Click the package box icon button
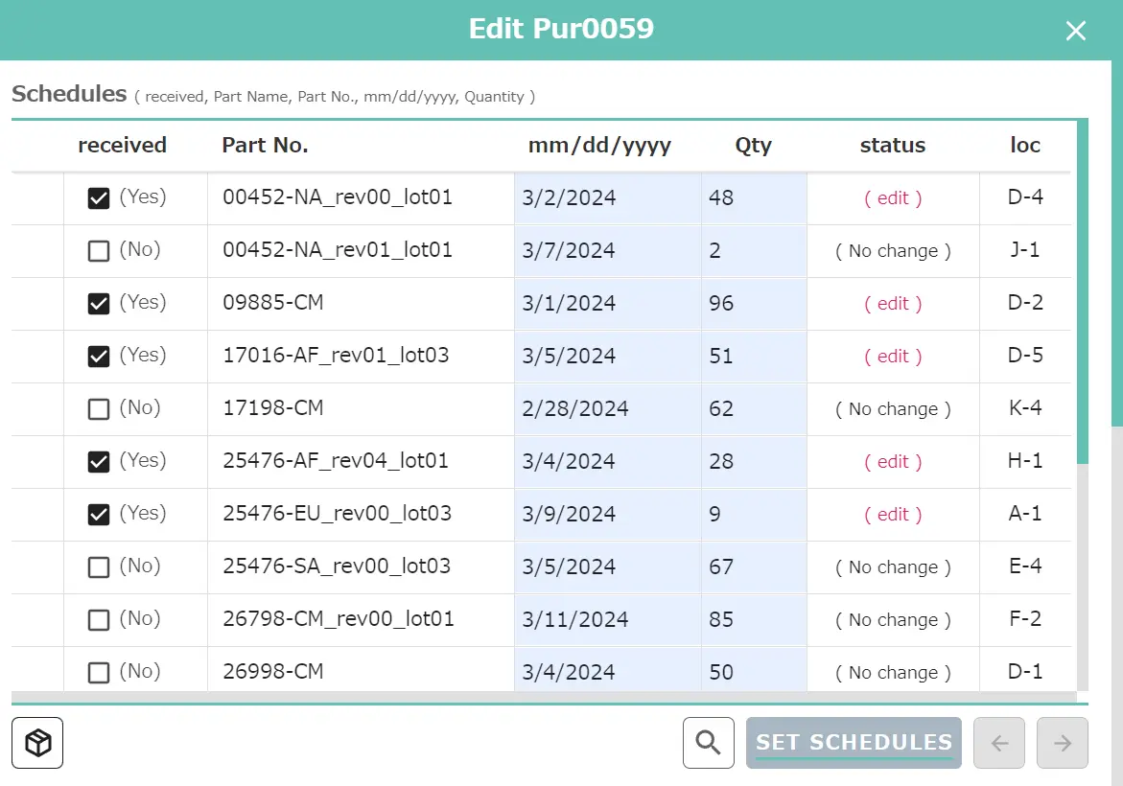 tap(37, 743)
